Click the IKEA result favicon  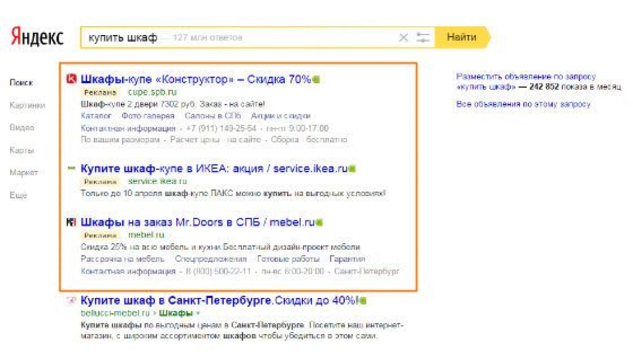pos(71,168)
